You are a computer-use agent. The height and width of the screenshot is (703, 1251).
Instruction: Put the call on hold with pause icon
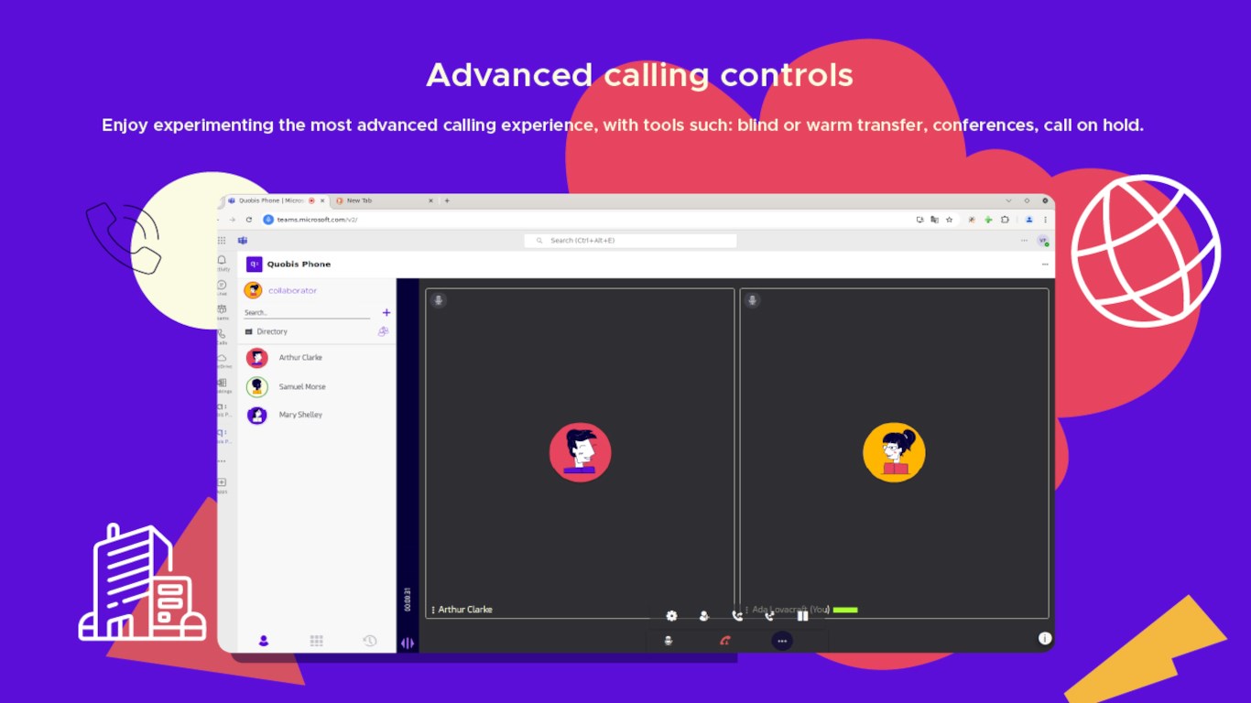pos(803,616)
